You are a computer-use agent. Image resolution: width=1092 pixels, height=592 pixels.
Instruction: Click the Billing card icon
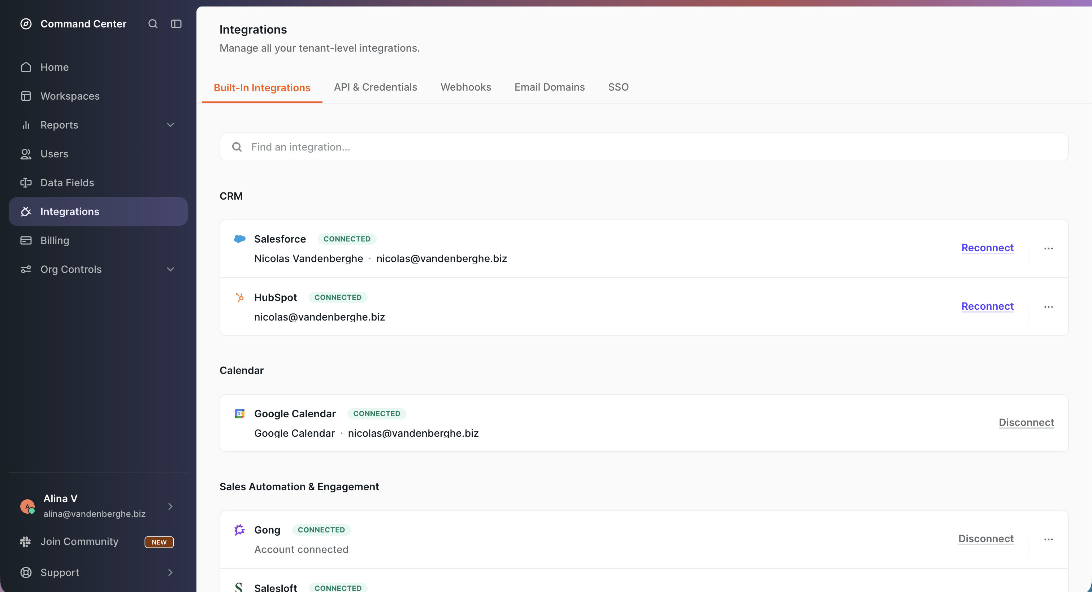click(x=26, y=240)
